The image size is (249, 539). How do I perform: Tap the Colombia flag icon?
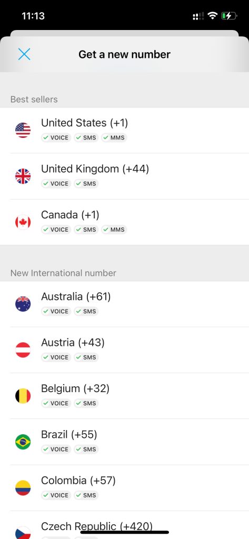(x=23, y=488)
